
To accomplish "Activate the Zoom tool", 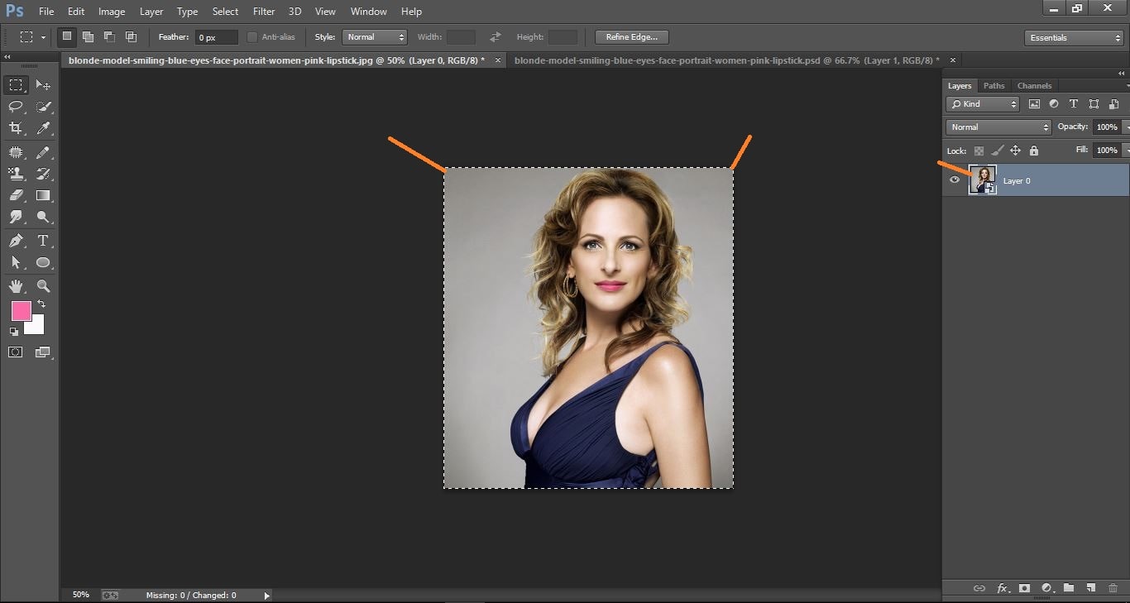I will 43,286.
